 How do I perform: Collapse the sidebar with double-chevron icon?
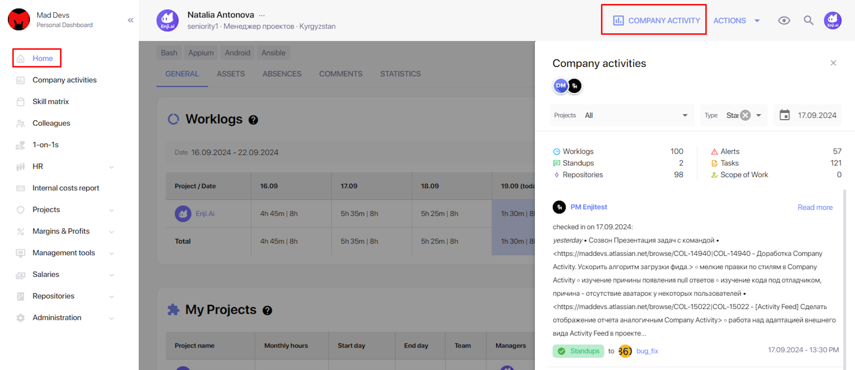coord(130,20)
